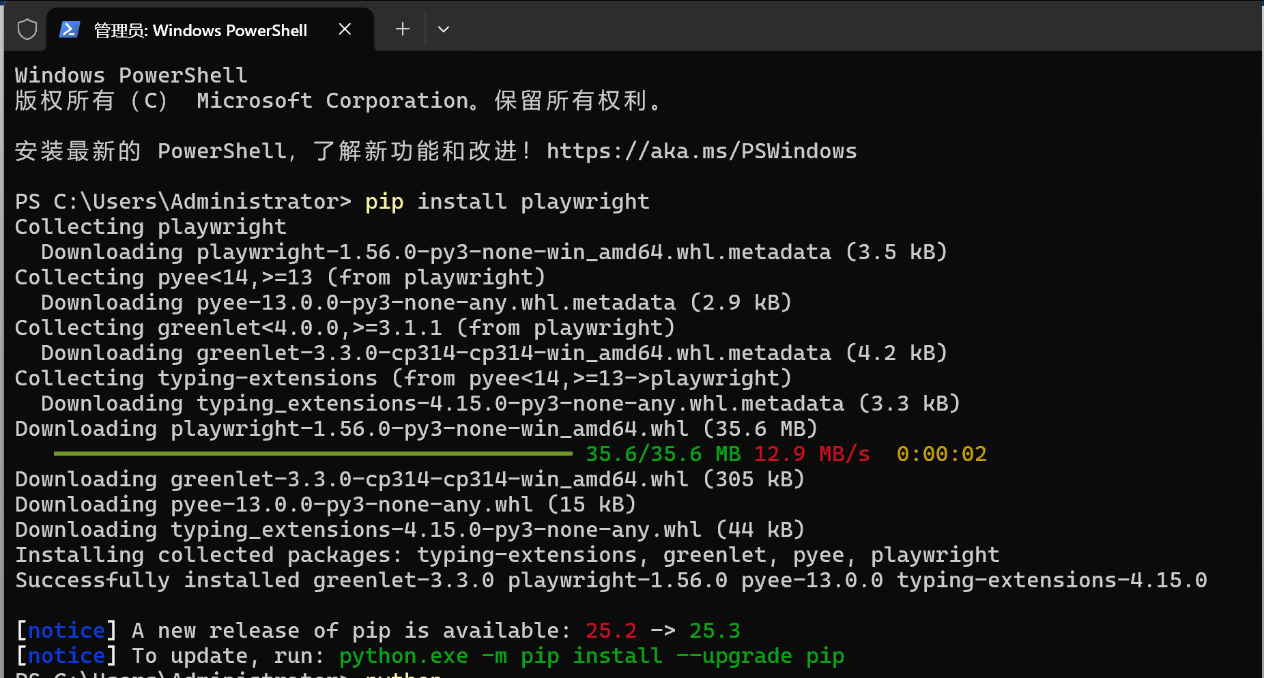Click the greenlet metadata line ending '(4.2 kB)'

494,353
